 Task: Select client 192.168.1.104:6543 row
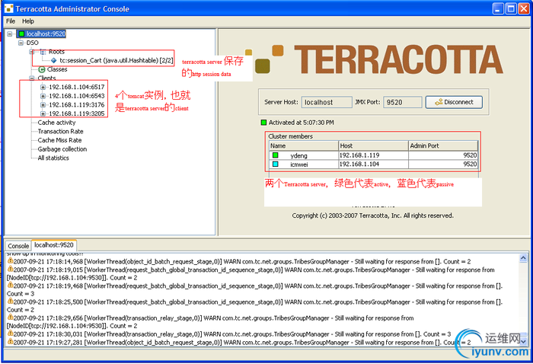click(x=76, y=96)
